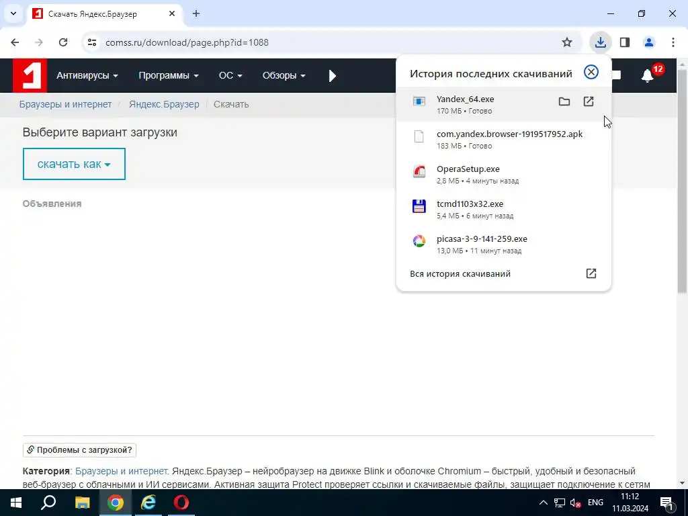688x516 pixels.
Task: Open the comss red logo home
Action: [x=30, y=75]
